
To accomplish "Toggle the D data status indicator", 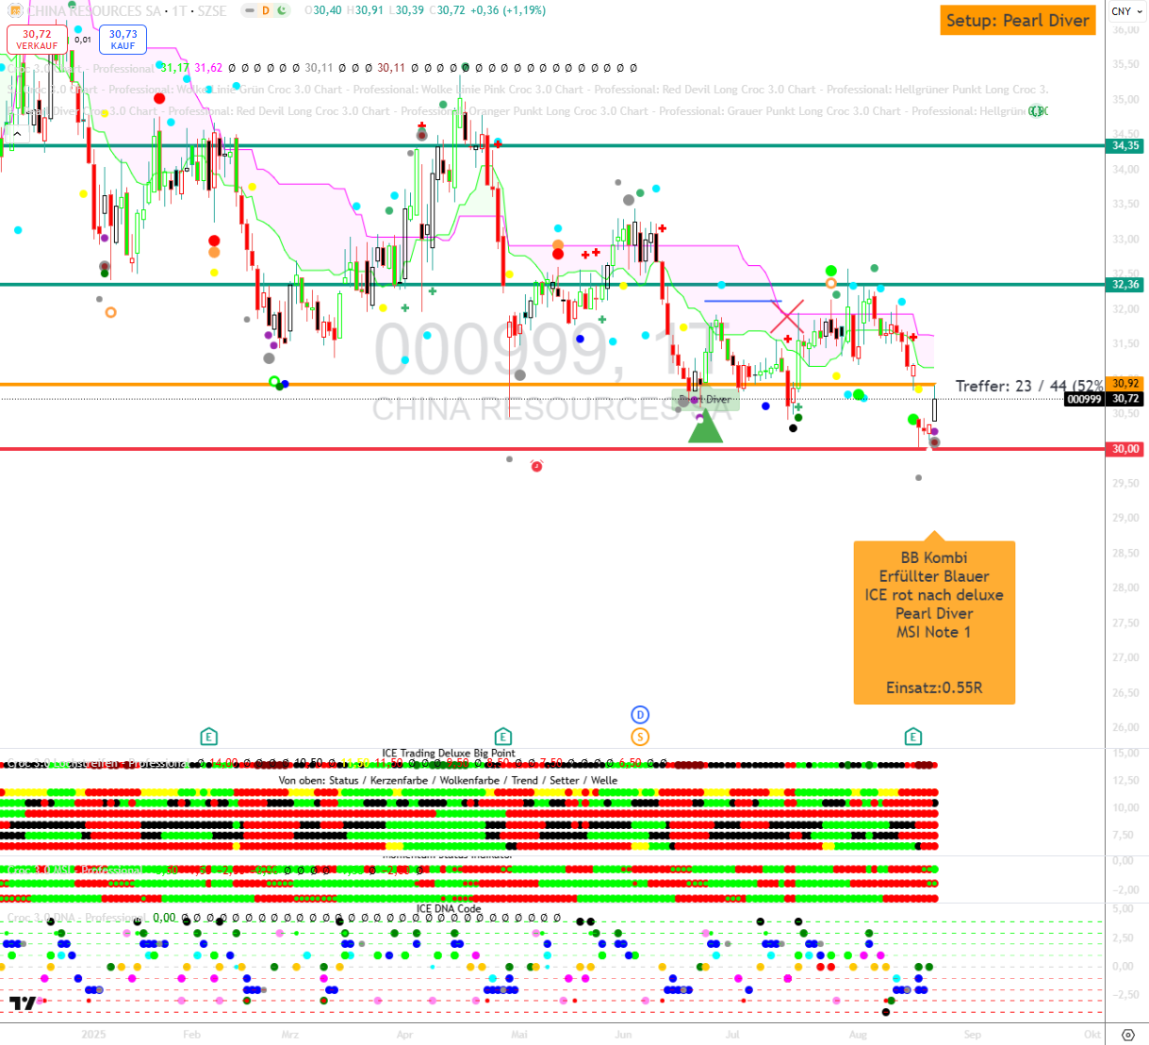I will (265, 11).
